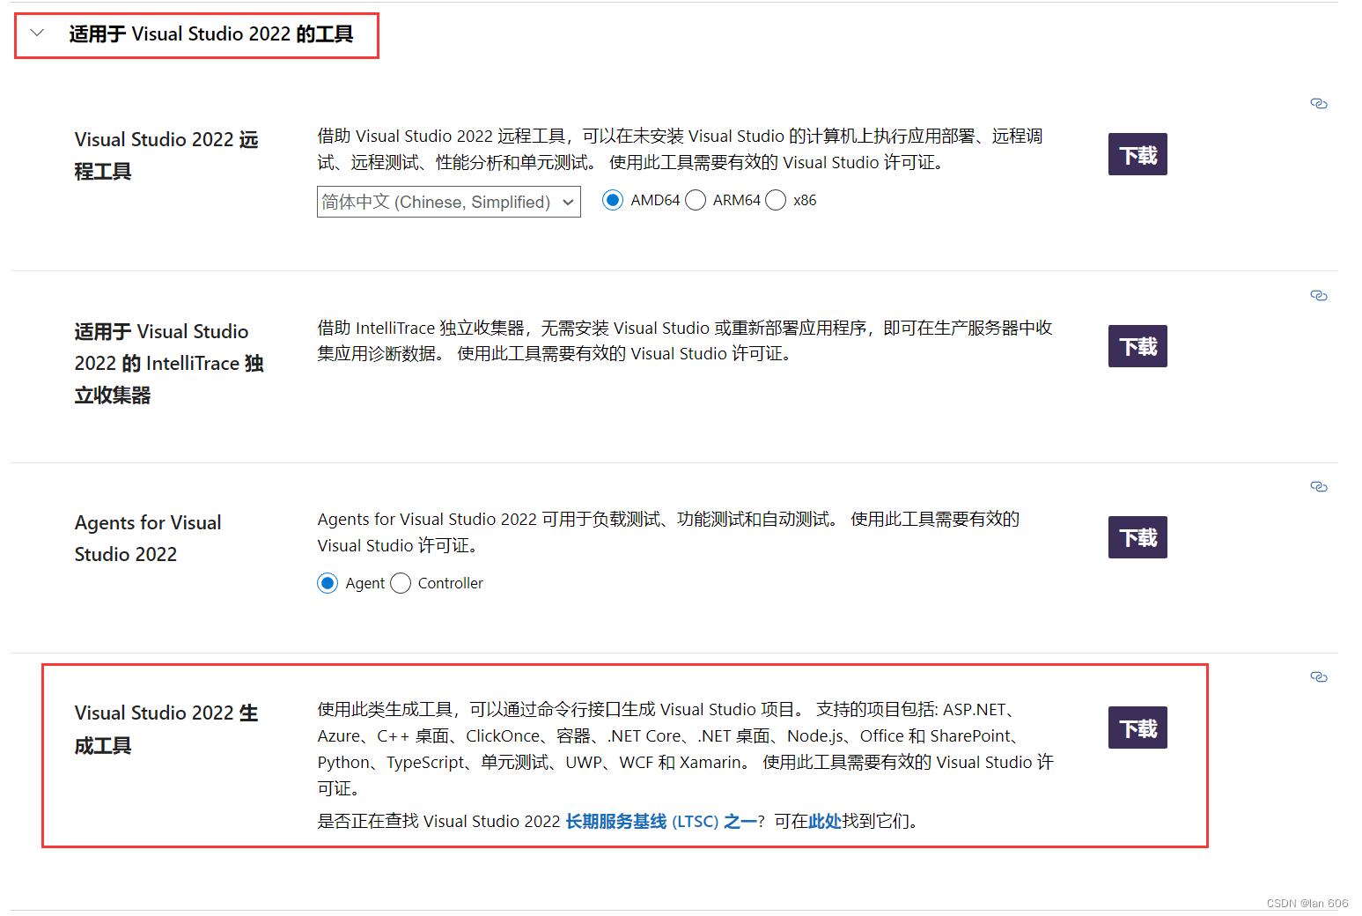Collapse the 适用于 Visual Studio 2022 的工具 section chevron
Viewport: 1362px width, 916px height.
pos(37,33)
